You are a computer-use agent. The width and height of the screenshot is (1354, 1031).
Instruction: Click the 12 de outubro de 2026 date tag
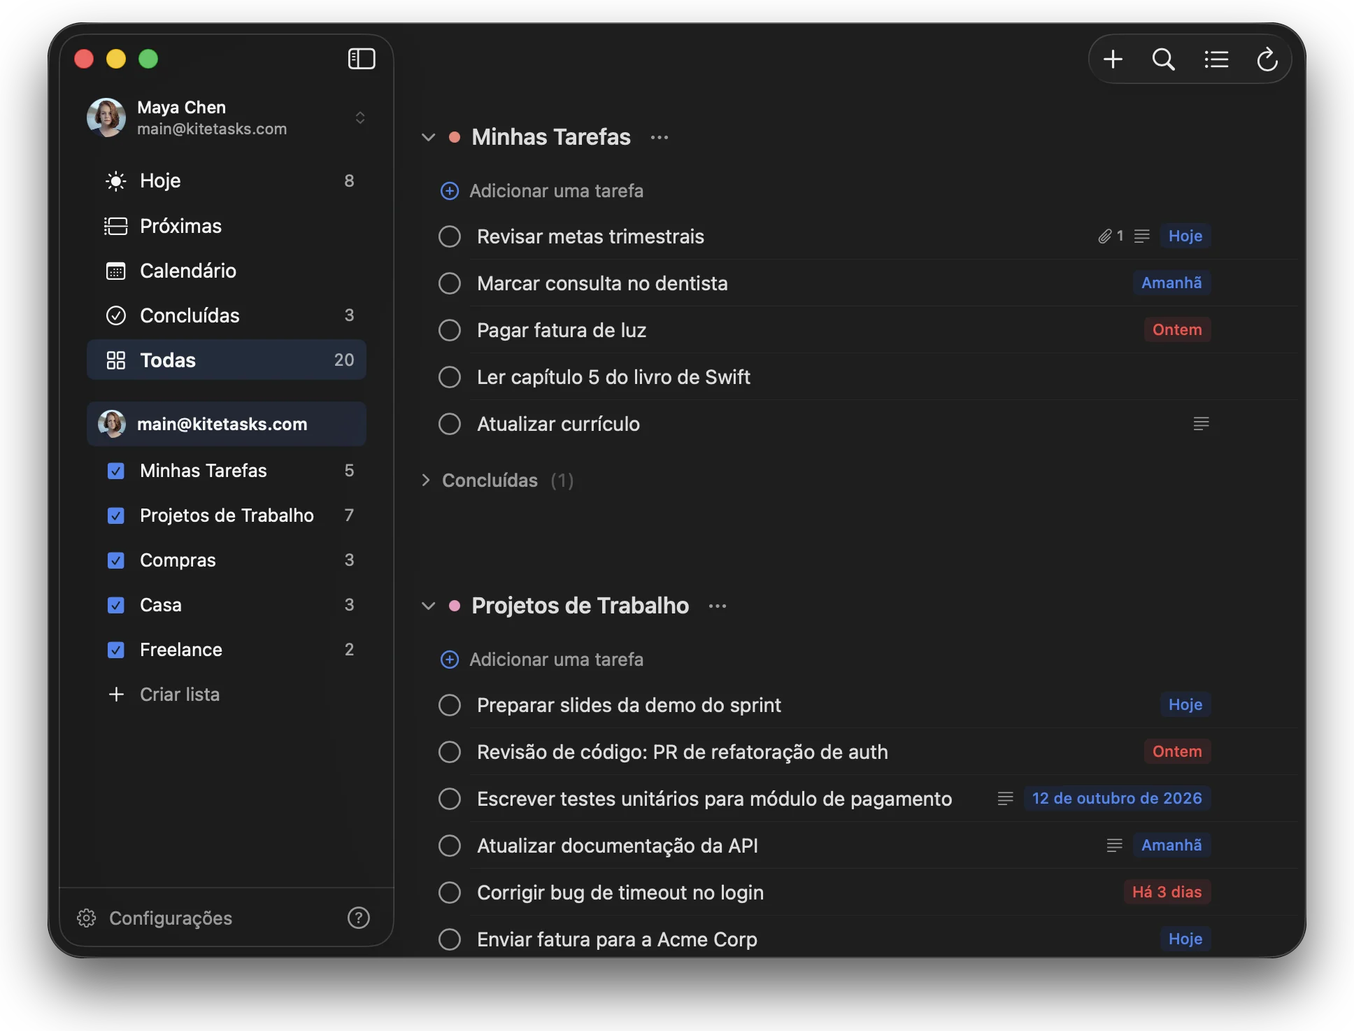coord(1117,798)
